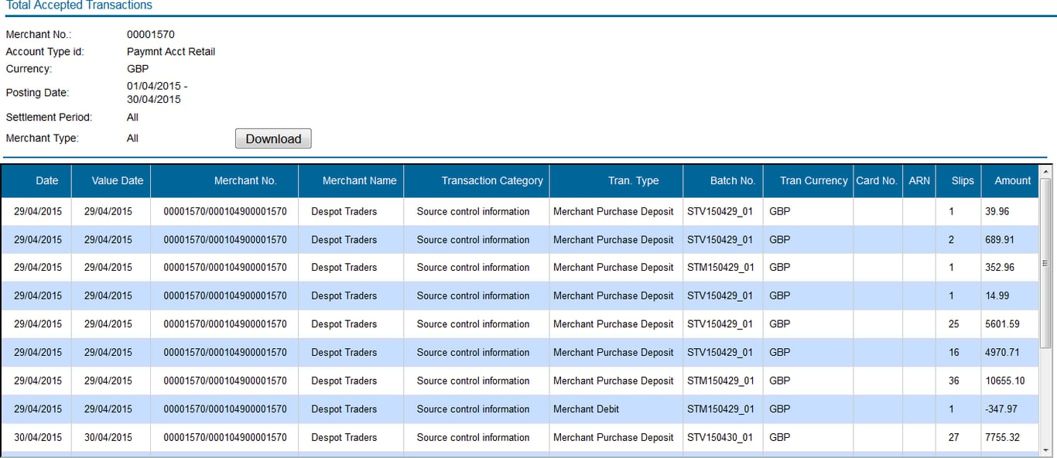1057x458 pixels.
Task: Click the vertical scrollbar thumb
Action: pyautogui.click(x=1045, y=263)
